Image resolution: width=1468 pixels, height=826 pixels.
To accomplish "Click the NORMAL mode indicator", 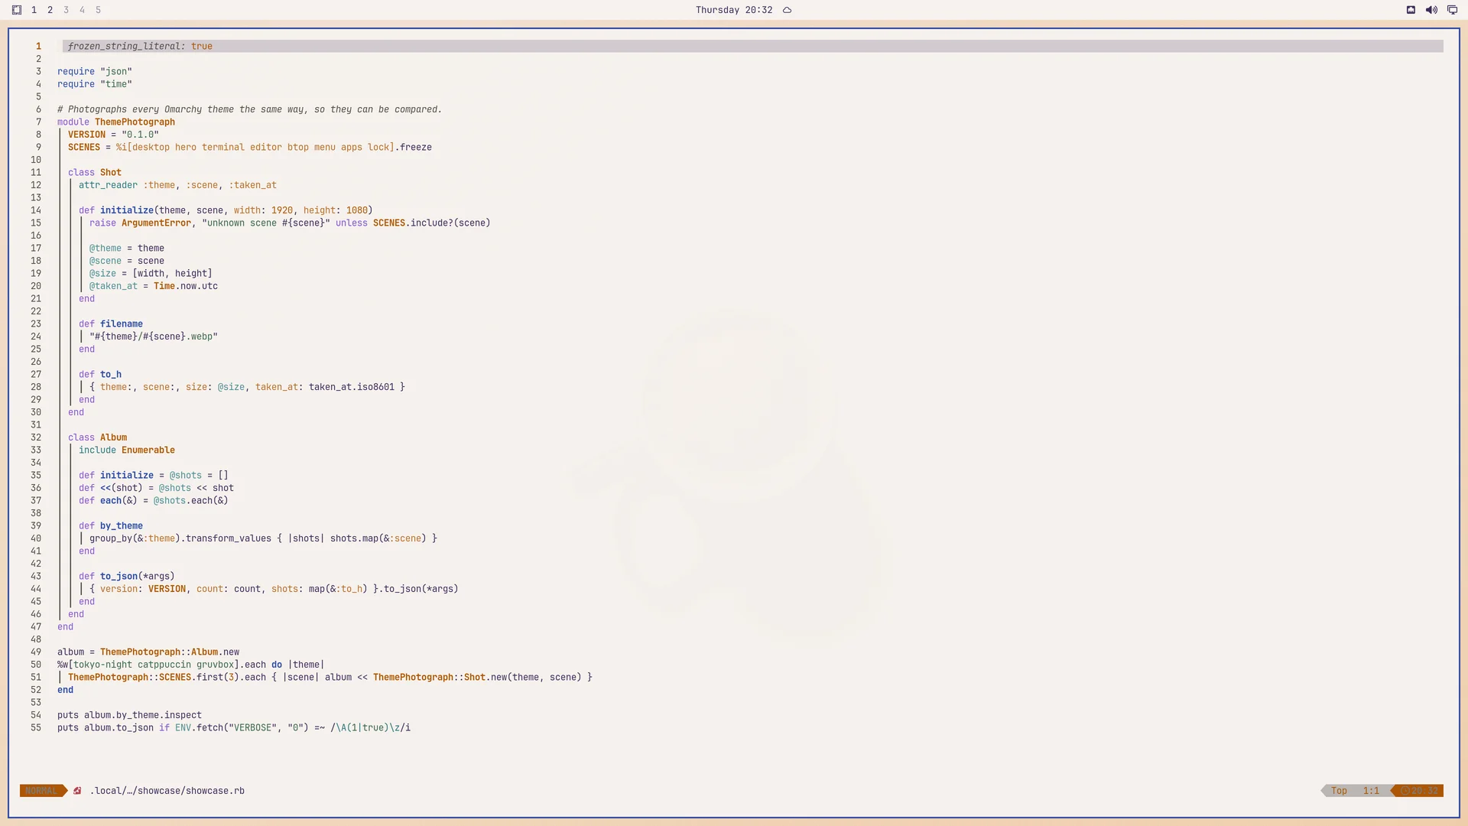I will (x=41, y=791).
